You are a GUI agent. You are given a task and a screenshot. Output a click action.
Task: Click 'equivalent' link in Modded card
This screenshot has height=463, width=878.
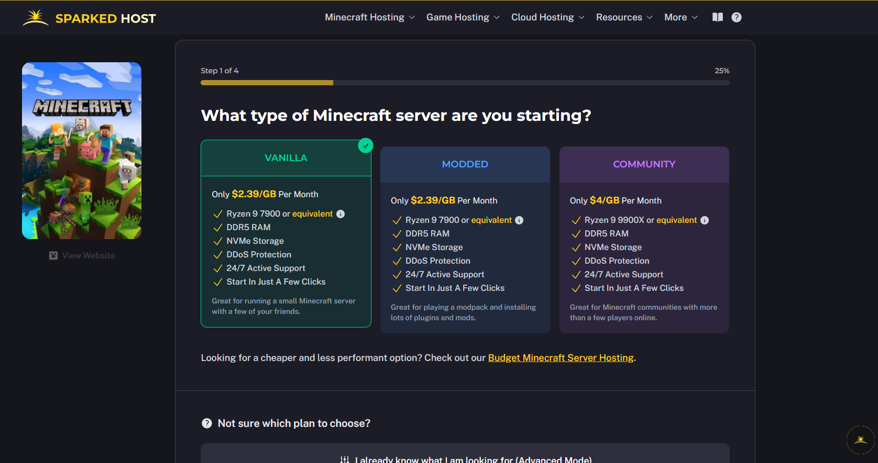[x=491, y=220]
